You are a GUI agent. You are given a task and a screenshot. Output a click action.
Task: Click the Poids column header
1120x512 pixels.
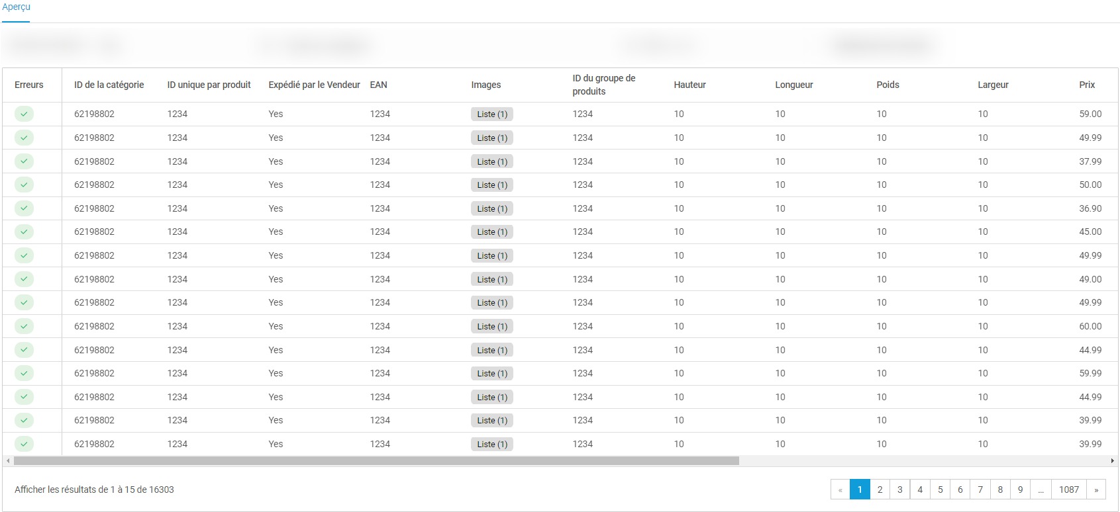[888, 85]
